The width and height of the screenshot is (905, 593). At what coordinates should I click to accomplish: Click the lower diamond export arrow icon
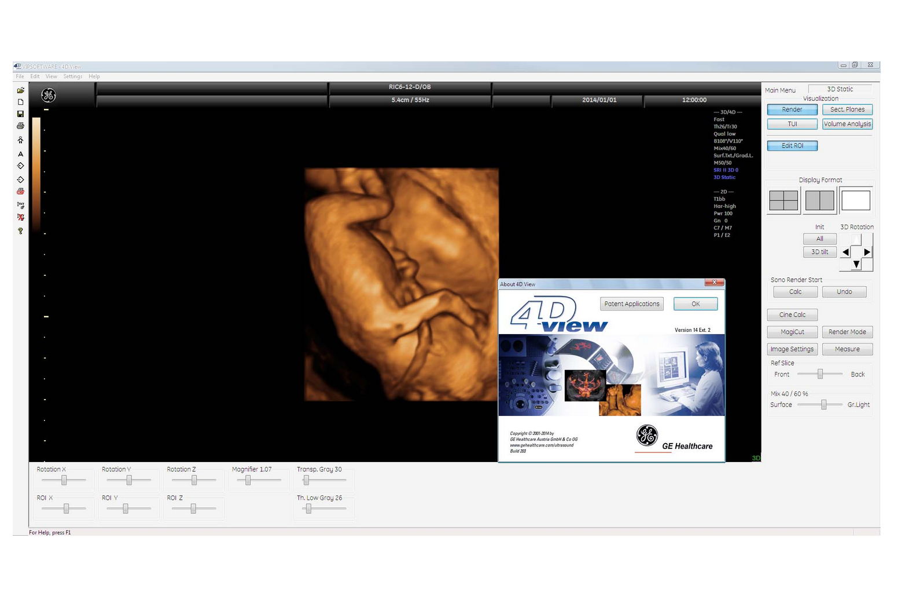pyautogui.click(x=20, y=180)
